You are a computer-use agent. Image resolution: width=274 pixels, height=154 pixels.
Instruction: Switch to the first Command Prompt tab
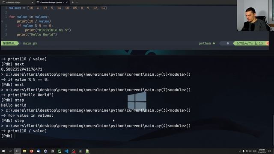tap(18, 3)
